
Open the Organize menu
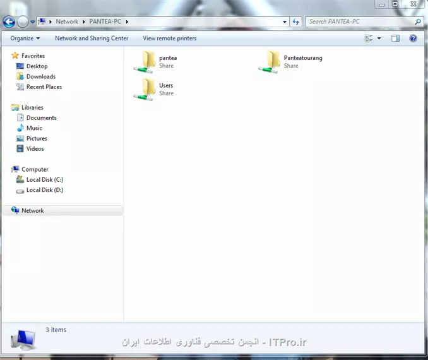coord(25,39)
